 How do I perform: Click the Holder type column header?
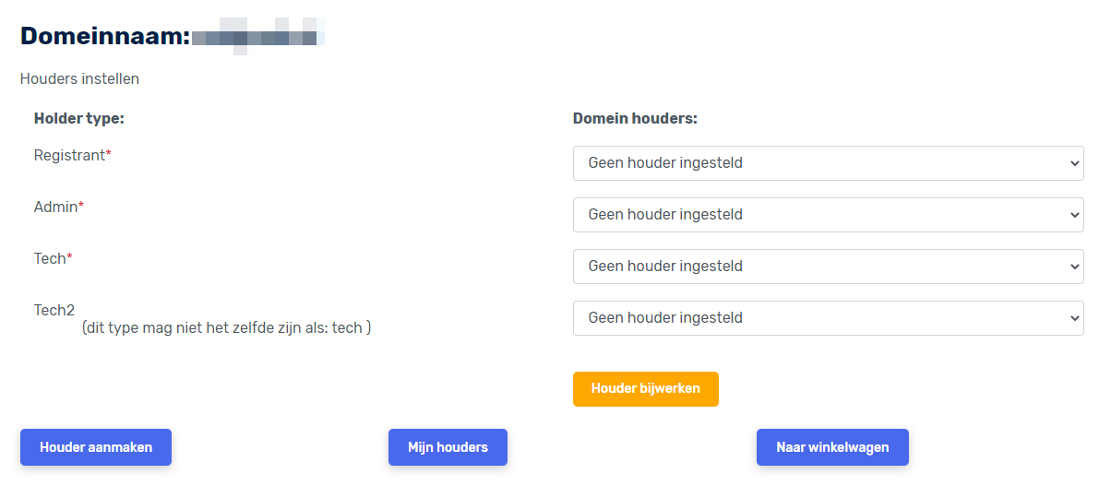tap(78, 119)
